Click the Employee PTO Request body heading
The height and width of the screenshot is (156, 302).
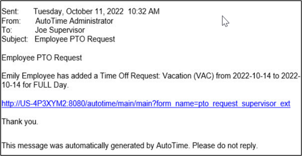[x=42, y=57]
